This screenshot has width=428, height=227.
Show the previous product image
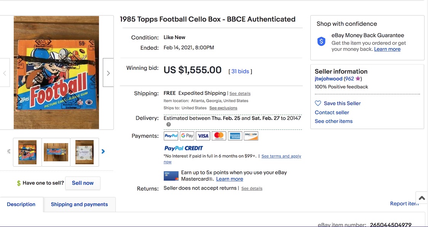5,73
